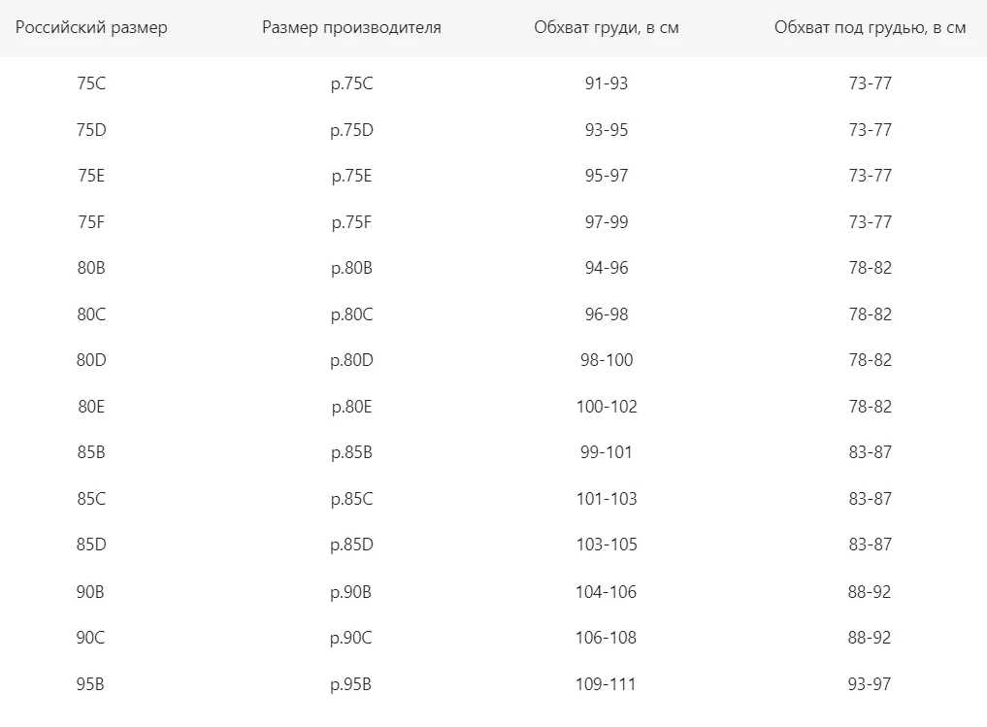Select the Russian size 75C cell
Image resolution: width=987 pixels, height=727 pixels.
click(x=91, y=83)
